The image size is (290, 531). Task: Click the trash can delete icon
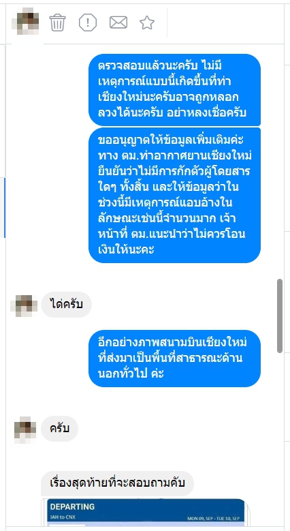(x=57, y=22)
